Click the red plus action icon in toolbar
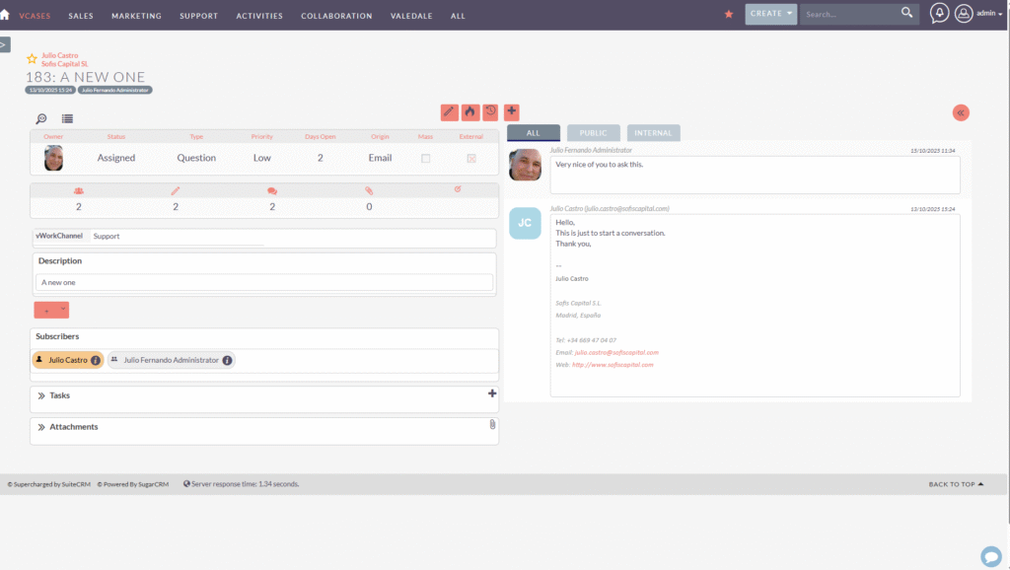Image resolution: width=1010 pixels, height=570 pixels. coord(513,112)
